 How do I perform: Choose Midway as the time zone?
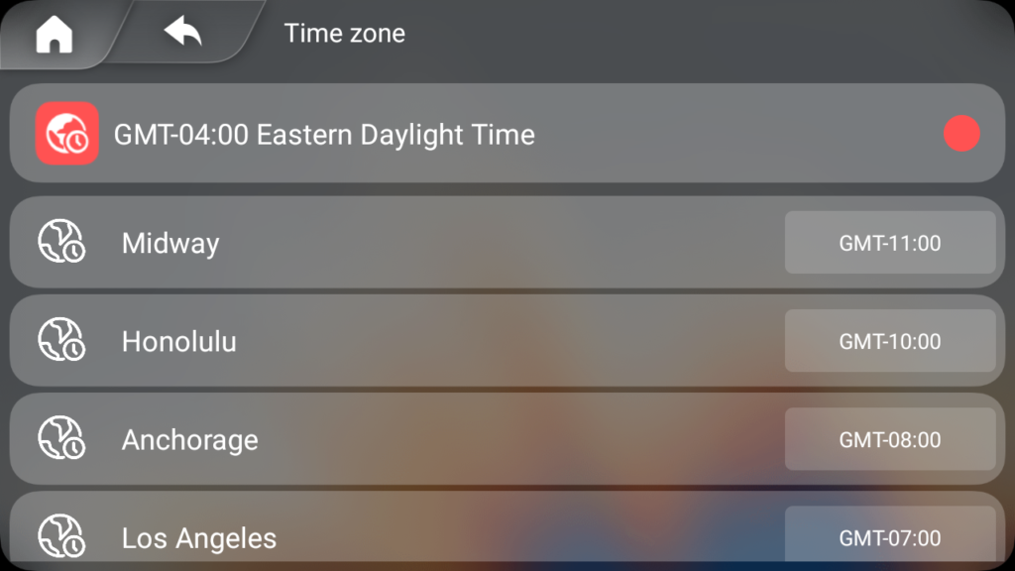coord(507,242)
